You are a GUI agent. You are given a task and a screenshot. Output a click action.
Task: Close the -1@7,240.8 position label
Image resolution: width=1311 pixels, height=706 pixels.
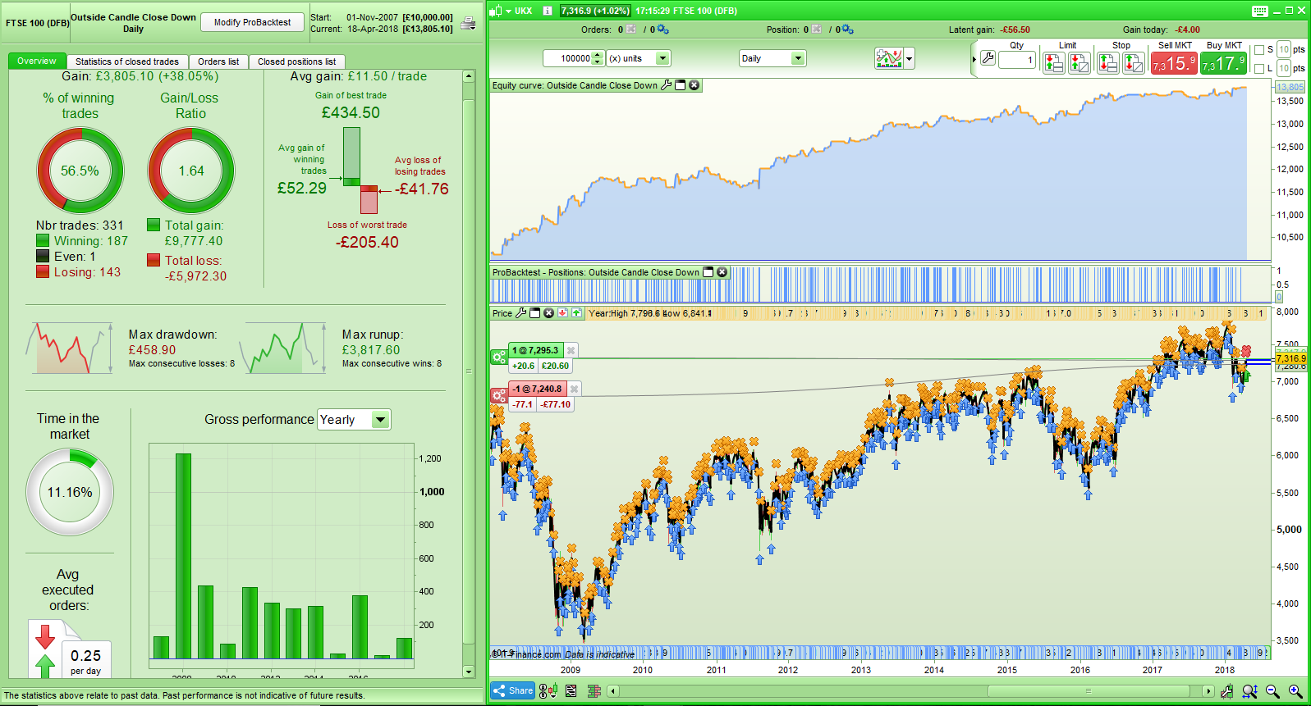[x=575, y=389]
